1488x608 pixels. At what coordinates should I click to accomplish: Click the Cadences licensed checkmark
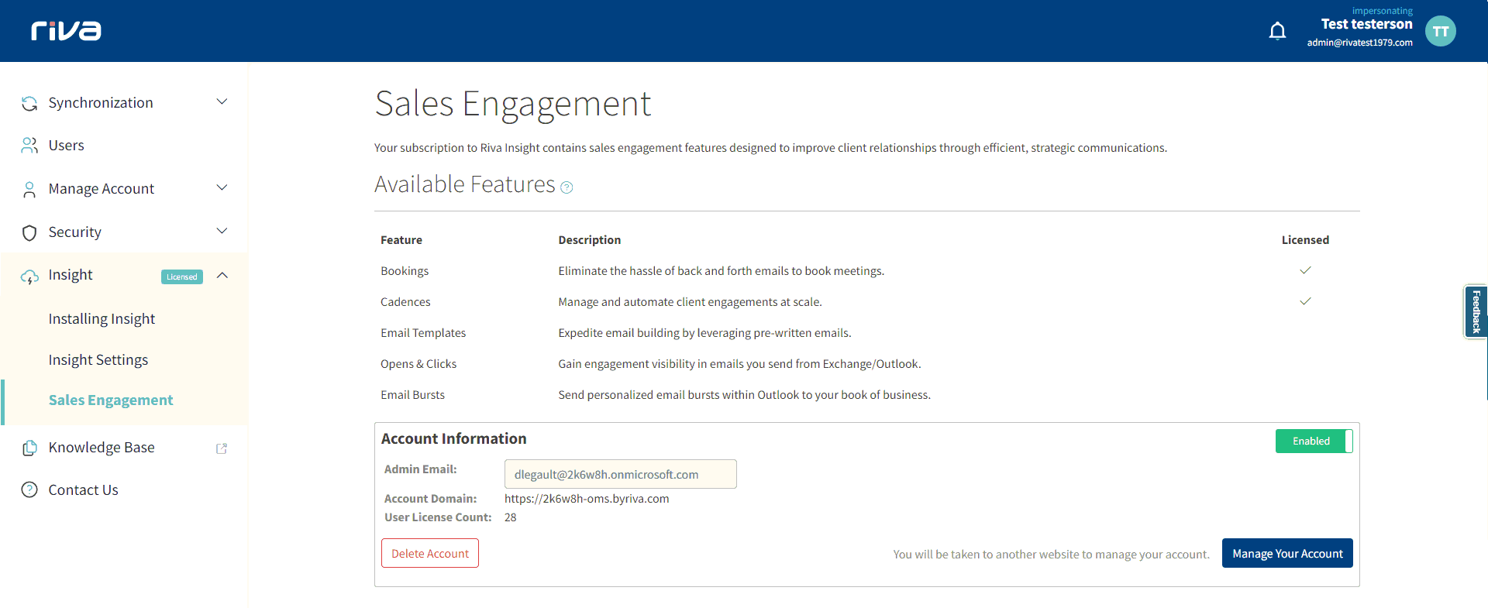click(x=1305, y=301)
